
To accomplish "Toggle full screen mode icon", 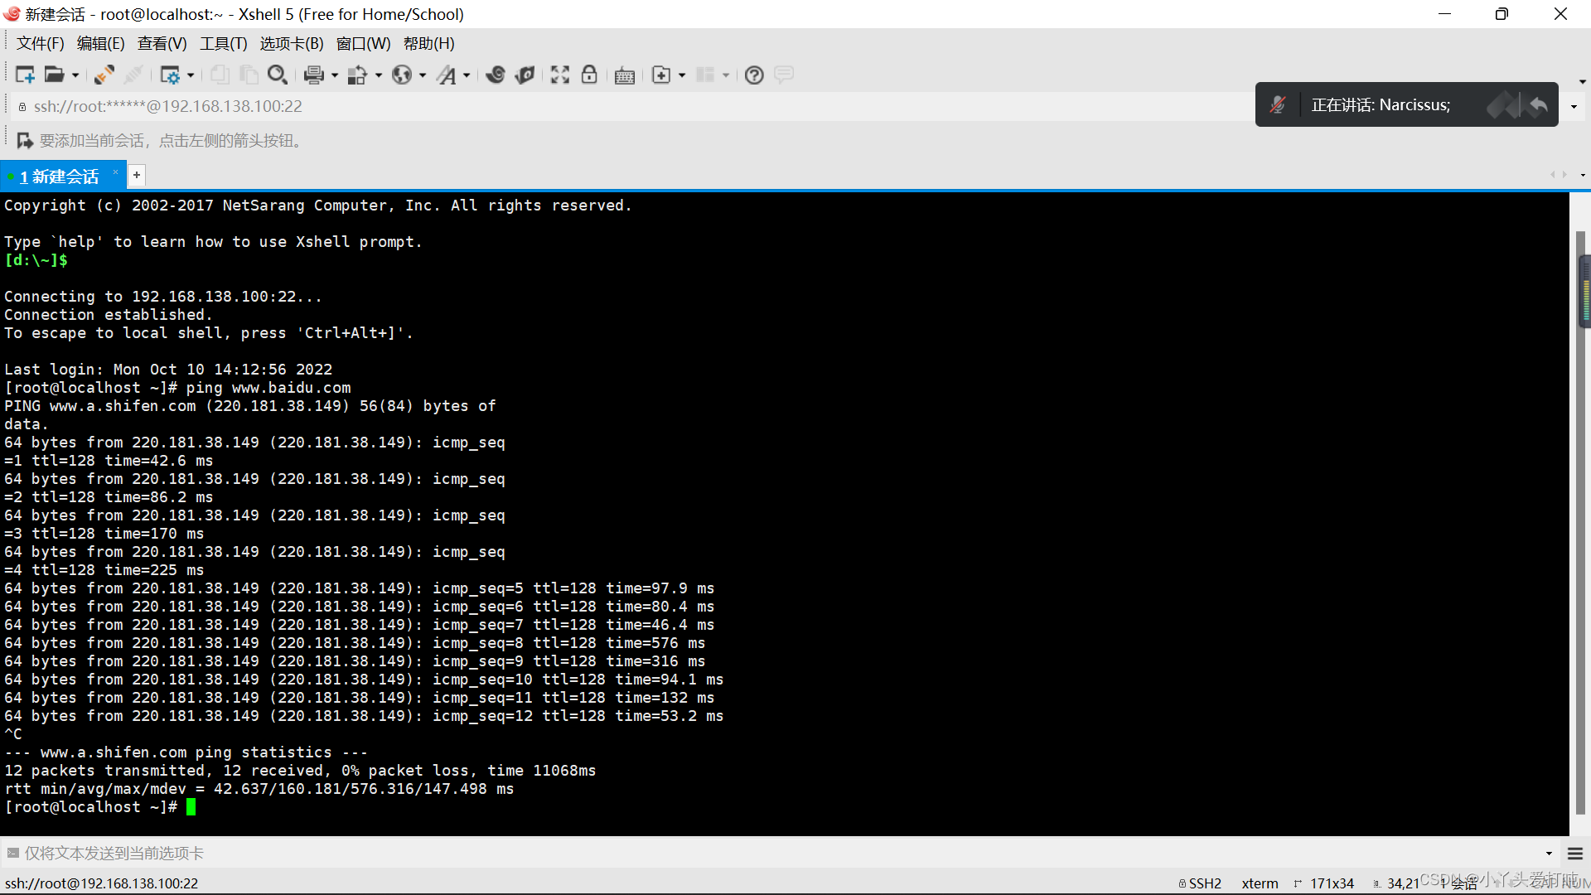I will point(560,75).
